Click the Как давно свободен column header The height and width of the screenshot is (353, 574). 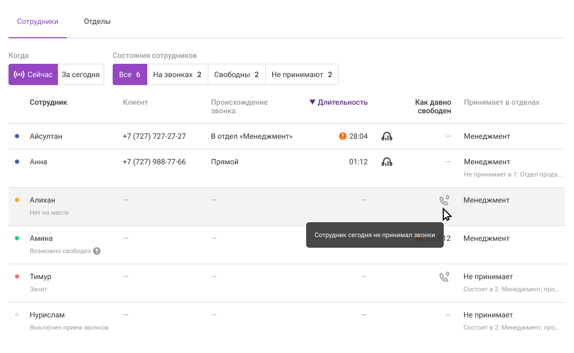(433, 107)
